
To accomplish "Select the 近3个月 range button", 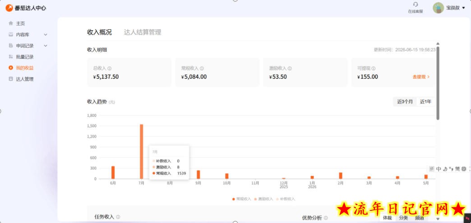I will pyautogui.click(x=405, y=102).
